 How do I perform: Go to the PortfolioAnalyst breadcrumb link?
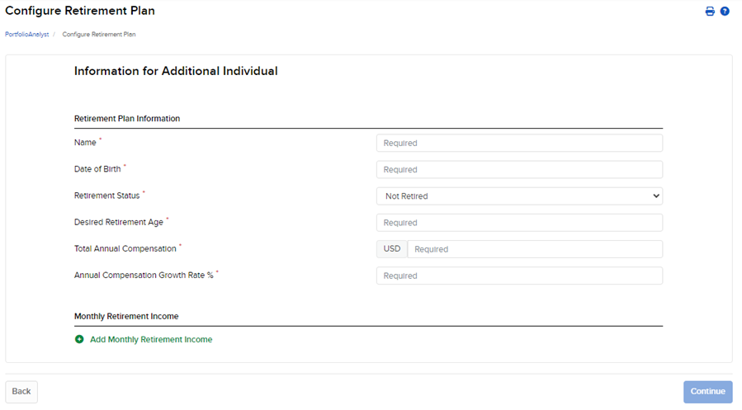pos(27,35)
